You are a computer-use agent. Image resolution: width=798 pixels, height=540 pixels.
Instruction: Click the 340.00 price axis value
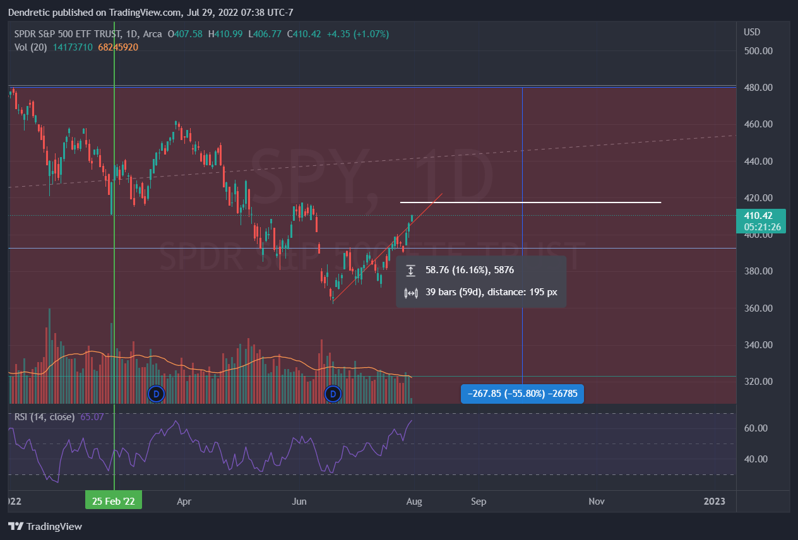tap(758, 345)
